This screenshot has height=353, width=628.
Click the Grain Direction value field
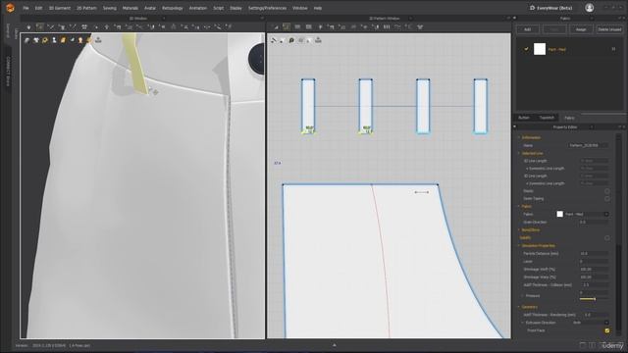tap(594, 223)
